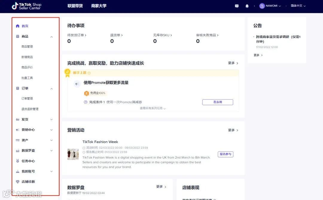Open the 待发货订单 link
This screenshot has height=200, width=323.
point(77,35)
